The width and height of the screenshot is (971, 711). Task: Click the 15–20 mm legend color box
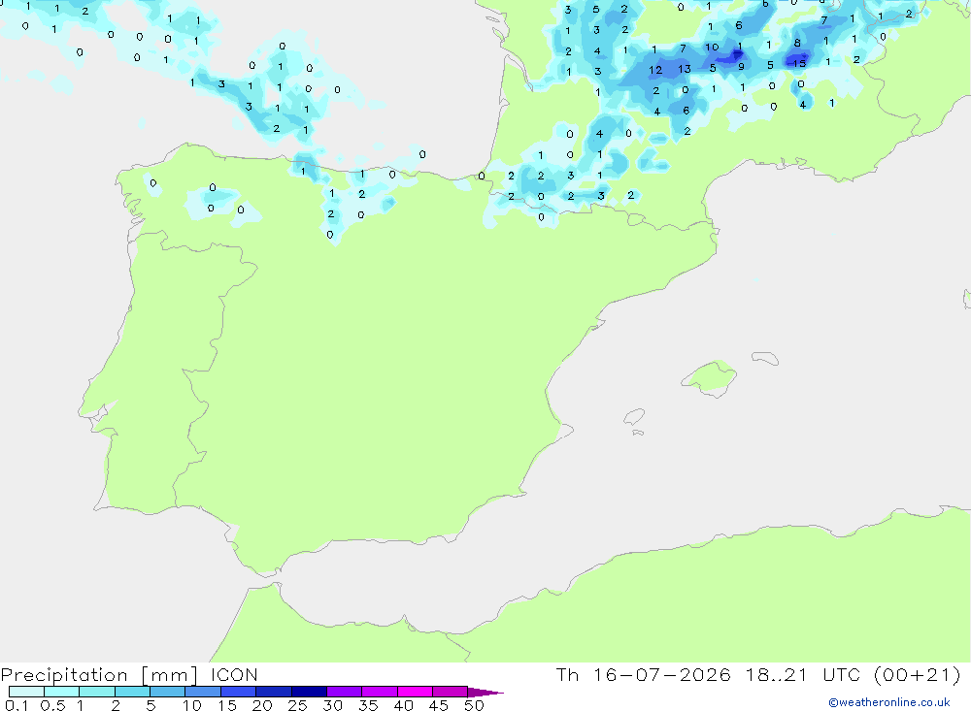[239, 692]
